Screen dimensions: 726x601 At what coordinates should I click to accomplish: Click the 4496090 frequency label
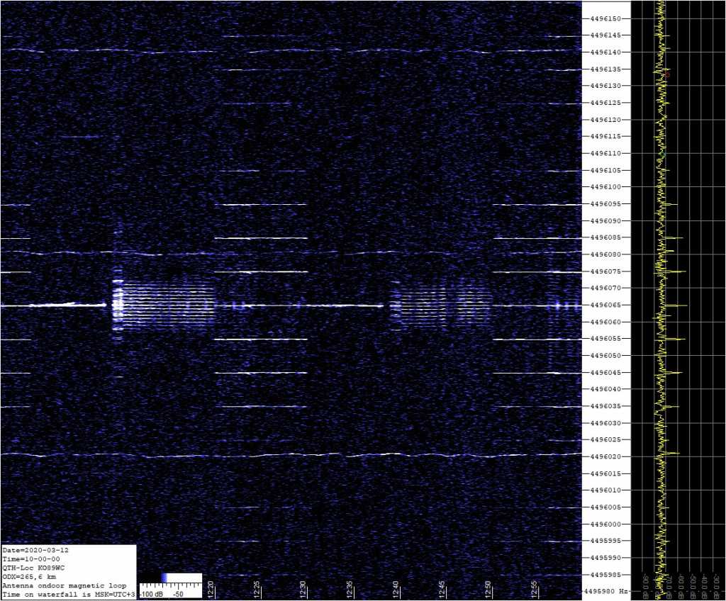605,221
